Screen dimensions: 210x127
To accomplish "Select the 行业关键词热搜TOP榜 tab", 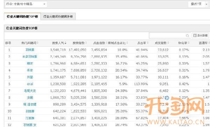I will 22,16.
